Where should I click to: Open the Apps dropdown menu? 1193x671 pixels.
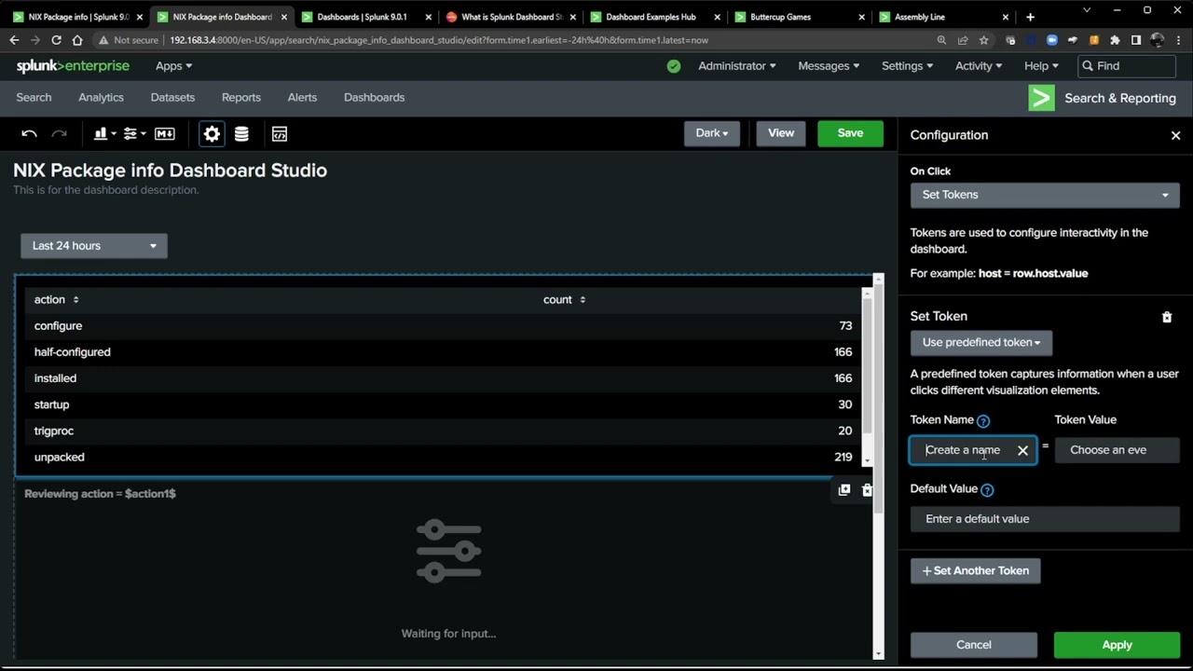pyautogui.click(x=173, y=66)
